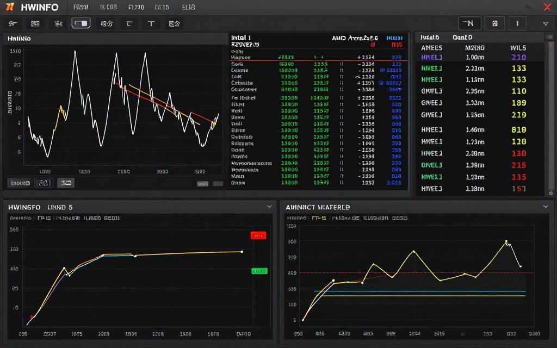This screenshot has width=557, height=348.
Task: Click the AMEES column header
Action: 431,48
